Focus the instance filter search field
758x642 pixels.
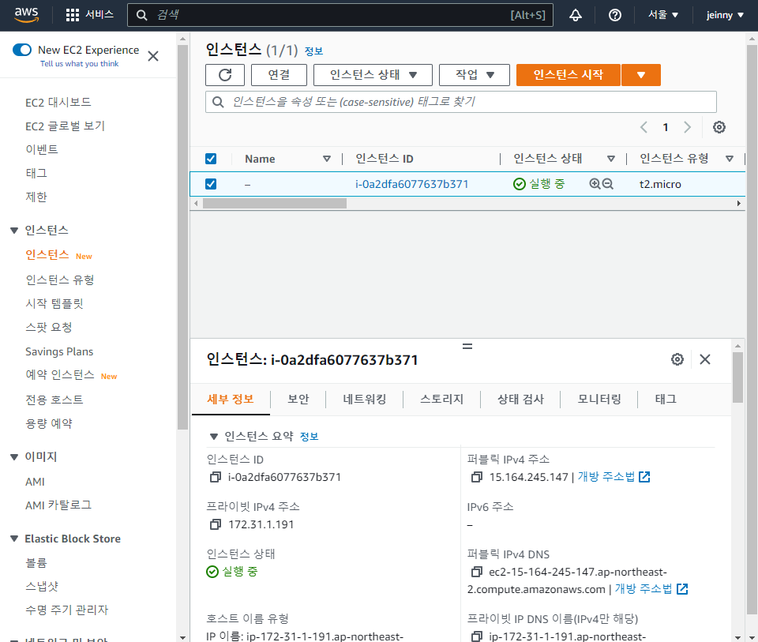point(460,102)
